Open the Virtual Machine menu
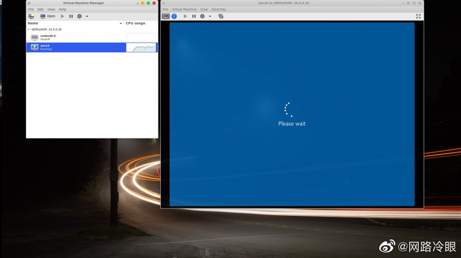The width and height of the screenshot is (461, 258). coord(184,9)
